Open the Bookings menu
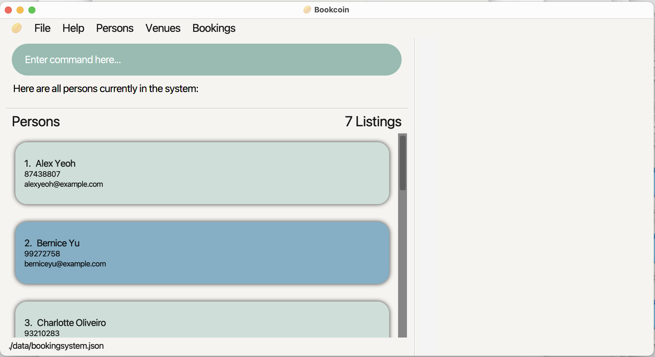 (x=214, y=28)
